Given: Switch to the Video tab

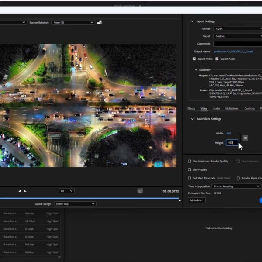Looking at the screenshot, I should tap(204, 108).
